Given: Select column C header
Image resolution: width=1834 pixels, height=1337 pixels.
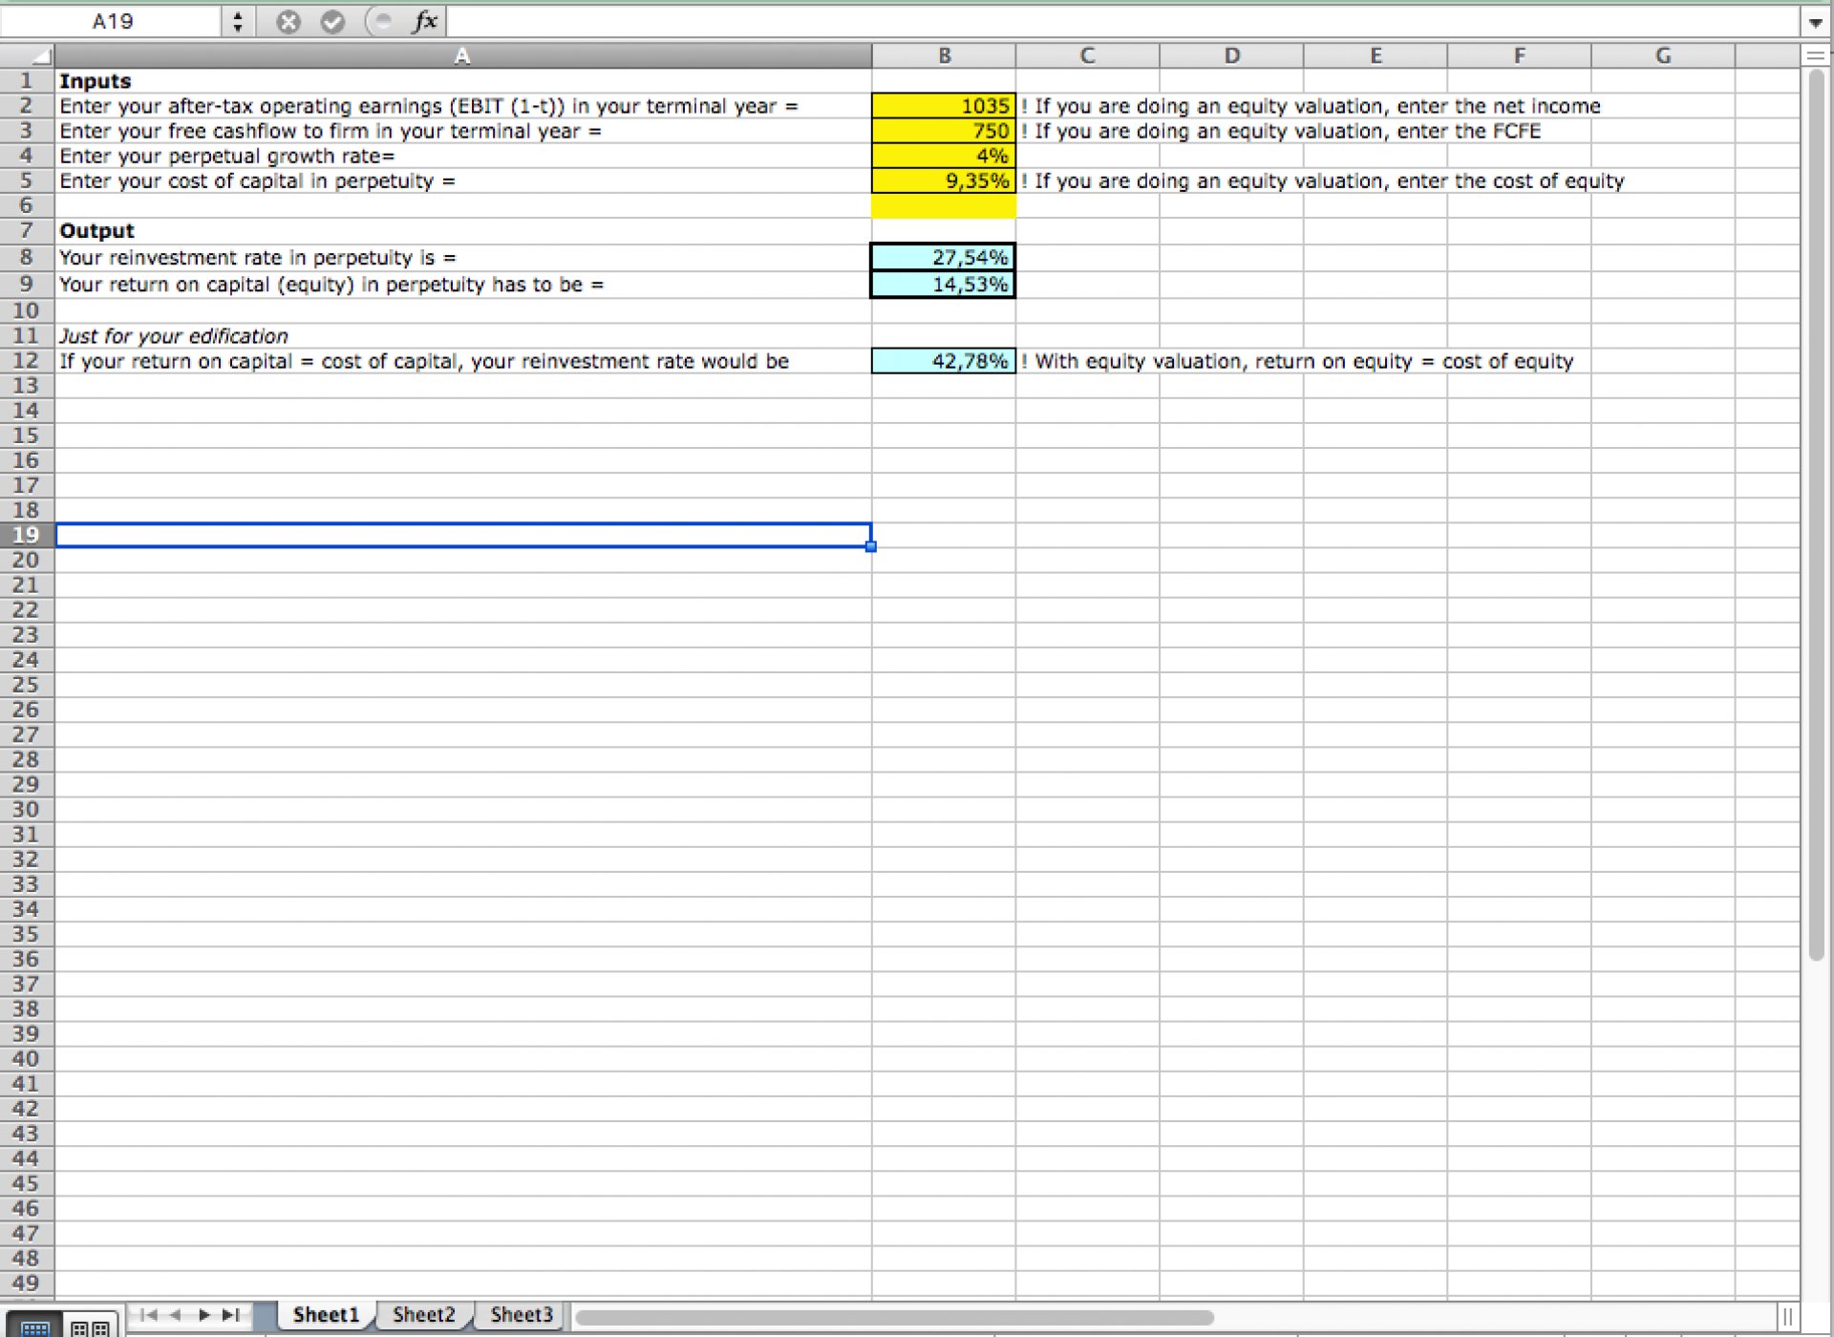Looking at the screenshot, I should pos(1088,55).
